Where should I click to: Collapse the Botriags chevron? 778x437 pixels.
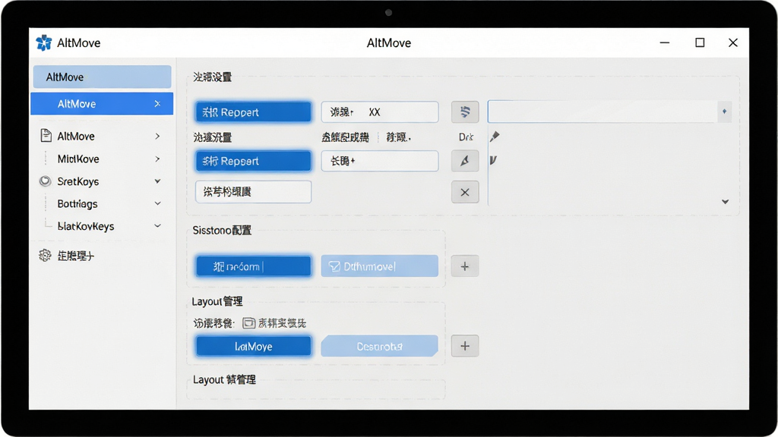coord(157,203)
